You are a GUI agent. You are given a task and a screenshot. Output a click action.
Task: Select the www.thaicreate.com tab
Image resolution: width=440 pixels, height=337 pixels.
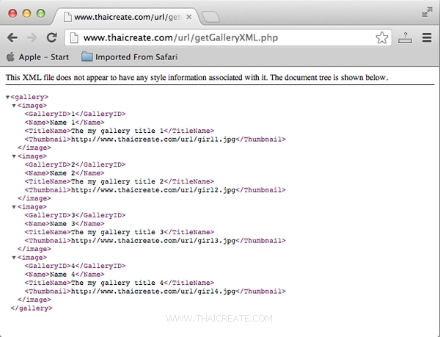(x=125, y=15)
